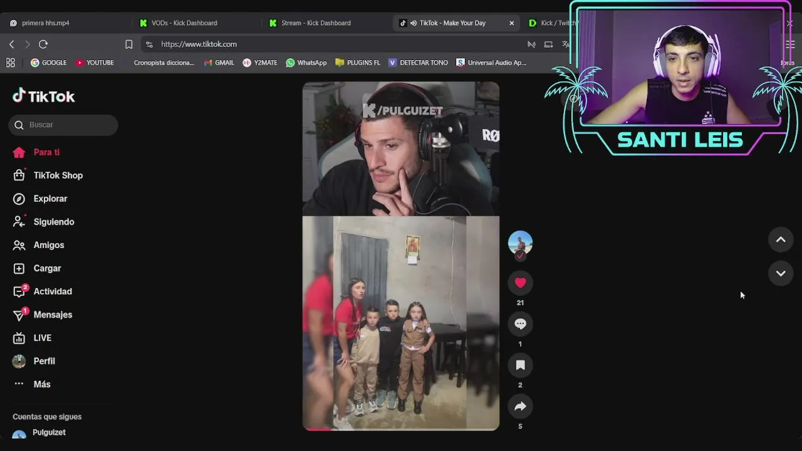The image size is (802, 451).
Task: Open the WhatsApp bookmark
Action: (306, 63)
